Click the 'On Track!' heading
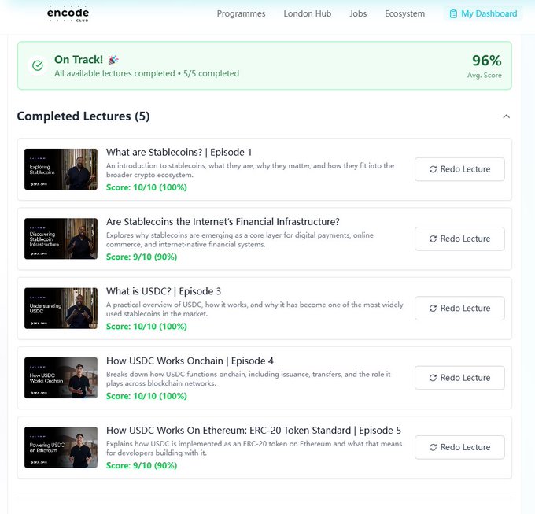Viewport: 535px width, 514px height. pyautogui.click(x=79, y=60)
